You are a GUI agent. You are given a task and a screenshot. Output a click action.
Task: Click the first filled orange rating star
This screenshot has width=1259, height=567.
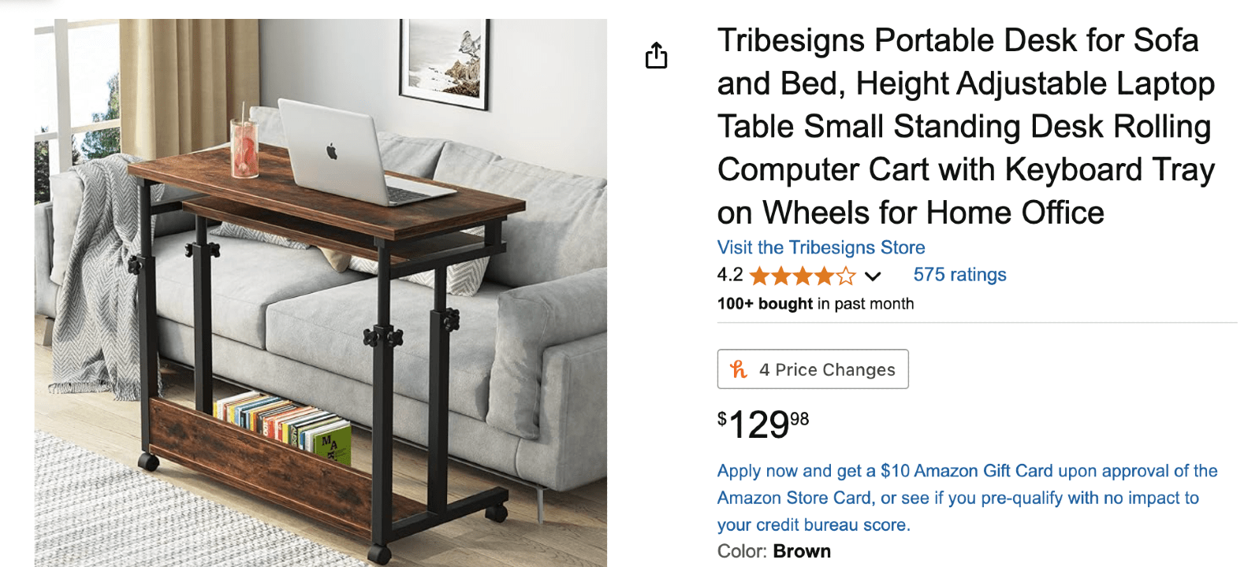click(760, 276)
